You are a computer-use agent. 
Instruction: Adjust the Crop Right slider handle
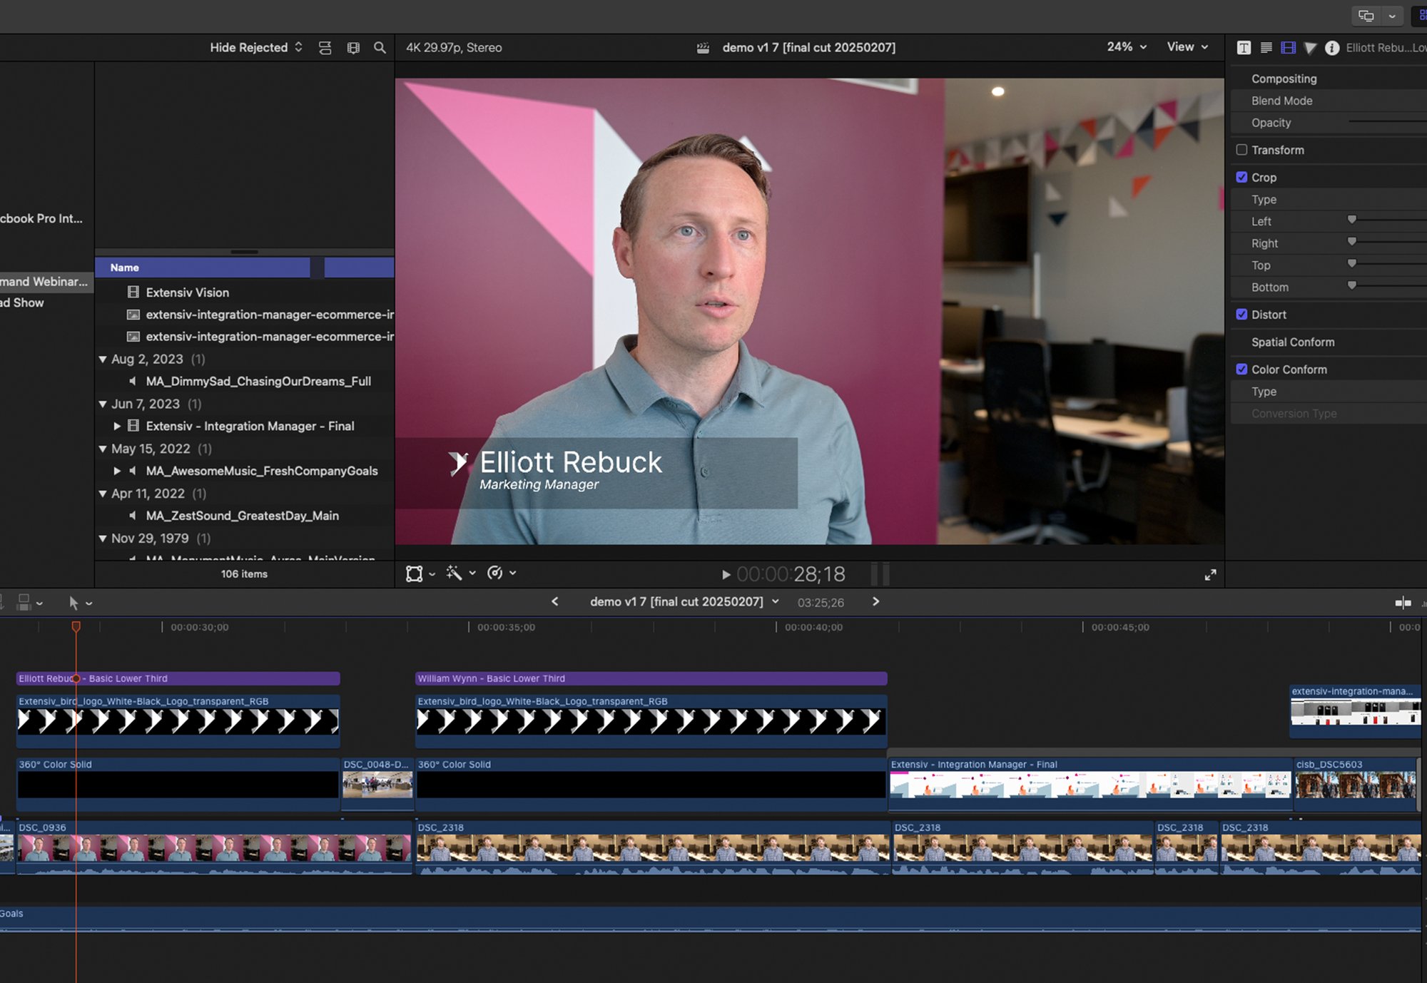(x=1351, y=242)
